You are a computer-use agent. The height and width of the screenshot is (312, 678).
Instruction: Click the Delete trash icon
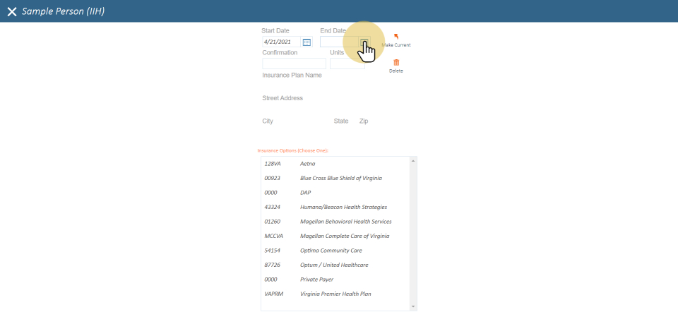[x=395, y=63]
